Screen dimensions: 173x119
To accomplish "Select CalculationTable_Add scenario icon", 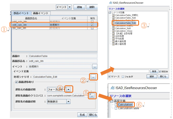I will click(x=113, y=18).
